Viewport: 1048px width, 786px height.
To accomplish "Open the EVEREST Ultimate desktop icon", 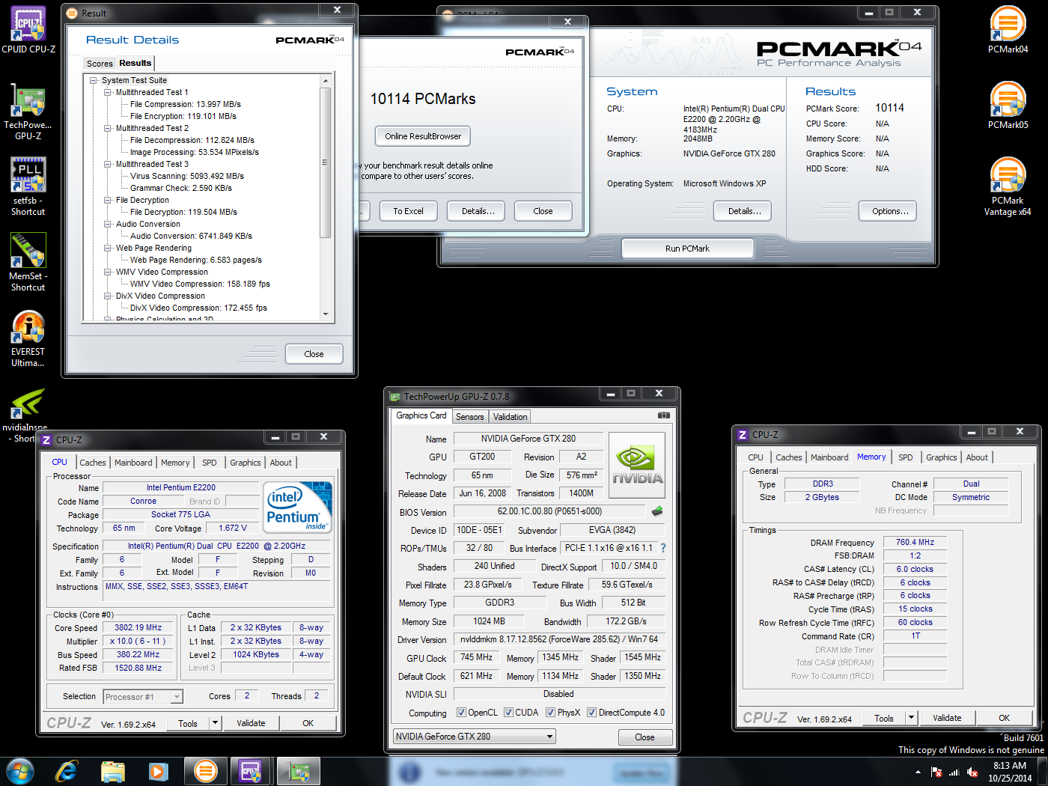I will [28, 338].
